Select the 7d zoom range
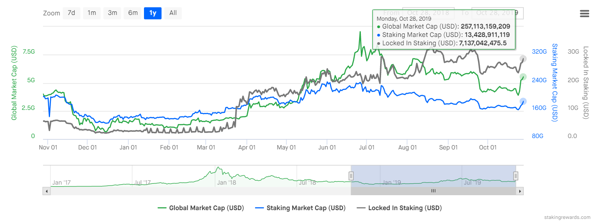The width and height of the screenshot is (597, 222). (x=71, y=13)
